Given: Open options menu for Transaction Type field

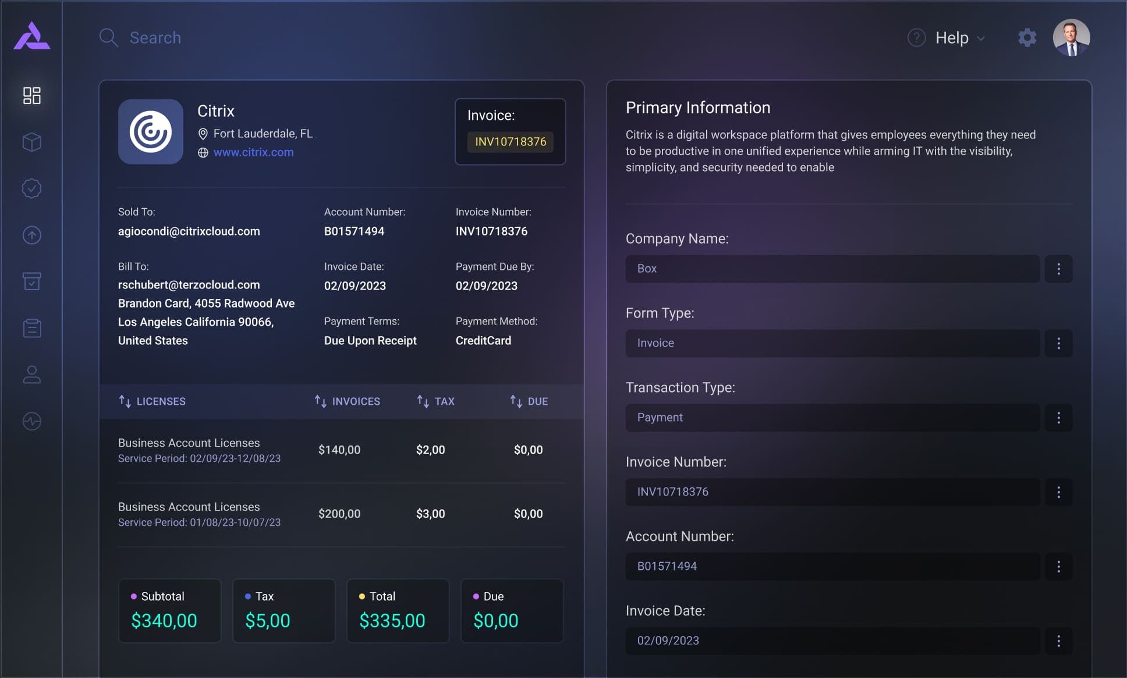Looking at the screenshot, I should tap(1058, 417).
